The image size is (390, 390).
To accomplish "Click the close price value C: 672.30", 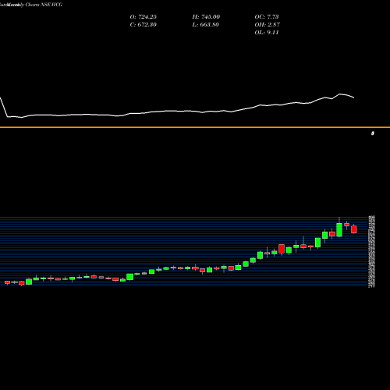I will pos(144,25).
